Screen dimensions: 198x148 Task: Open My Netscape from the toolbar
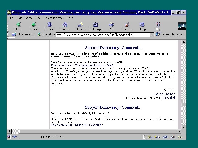(96, 26)
